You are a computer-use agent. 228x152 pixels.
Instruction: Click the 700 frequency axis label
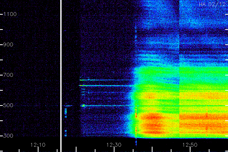[x=8, y=75]
